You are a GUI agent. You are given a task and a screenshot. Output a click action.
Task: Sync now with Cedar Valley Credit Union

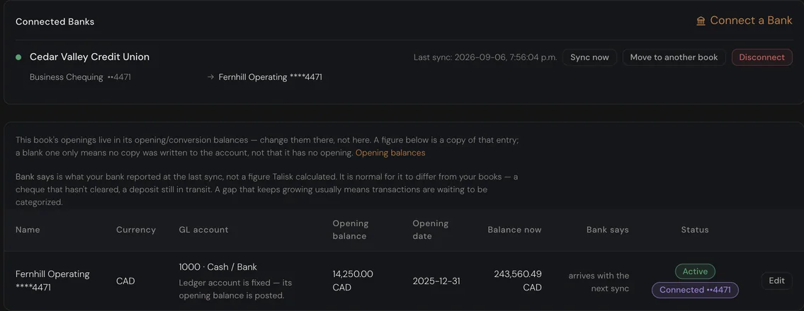click(x=589, y=57)
